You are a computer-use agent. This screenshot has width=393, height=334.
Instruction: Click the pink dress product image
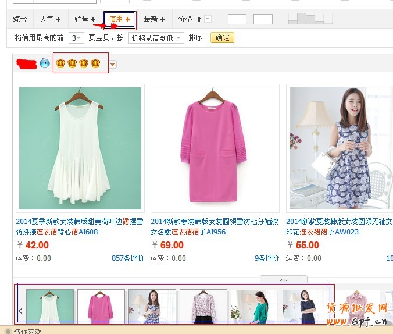click(215, 148)
